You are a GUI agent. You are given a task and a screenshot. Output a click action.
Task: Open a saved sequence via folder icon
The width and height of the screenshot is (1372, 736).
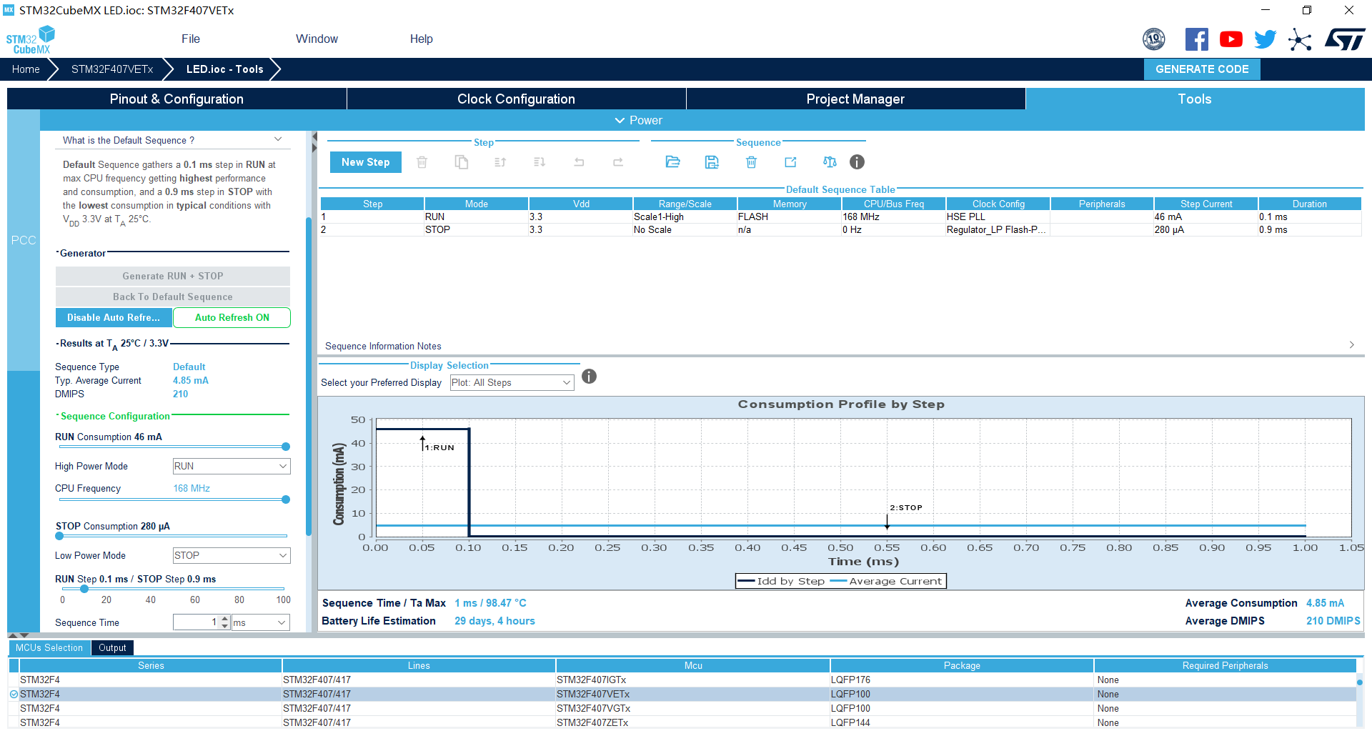(672, 162)
